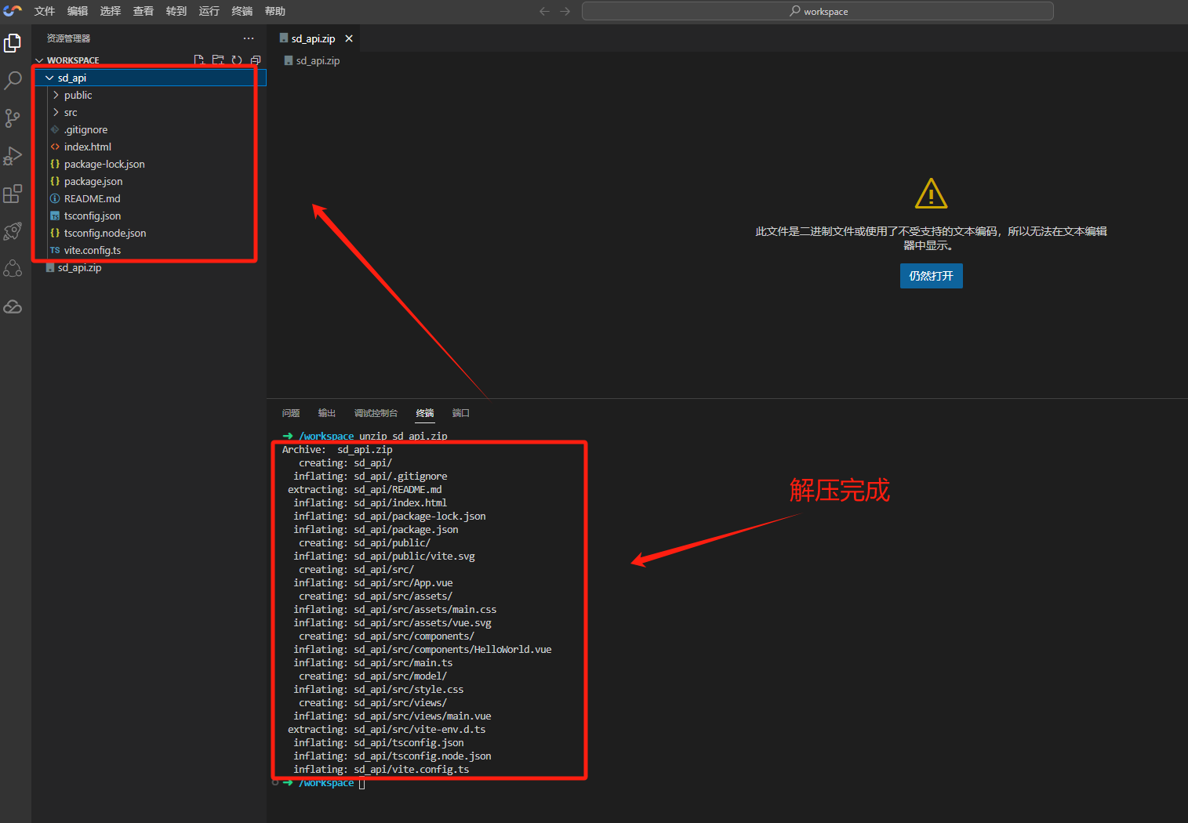The image size is (1188, 823).
Task: Go back using the navigation arrow
Action: (545, 11)
